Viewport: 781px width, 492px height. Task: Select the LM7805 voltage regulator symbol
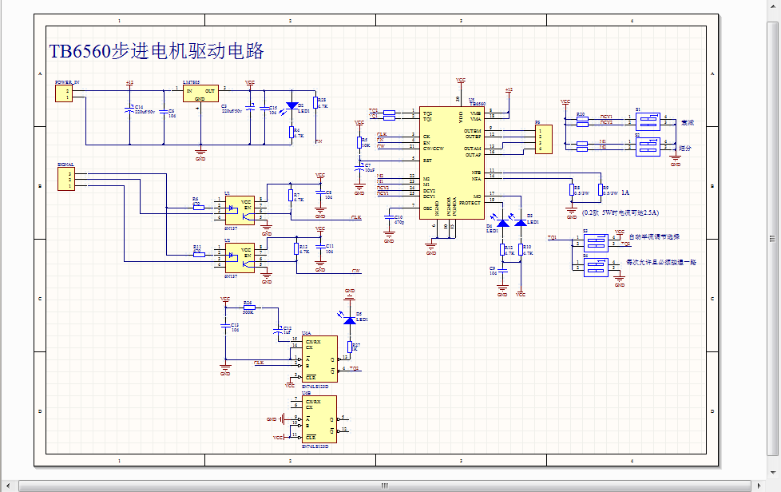click(x=200, y=93)
